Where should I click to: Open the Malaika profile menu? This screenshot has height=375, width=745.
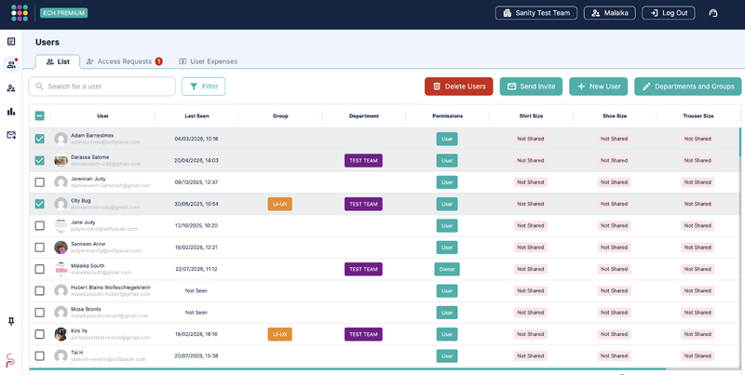[610, 13]
